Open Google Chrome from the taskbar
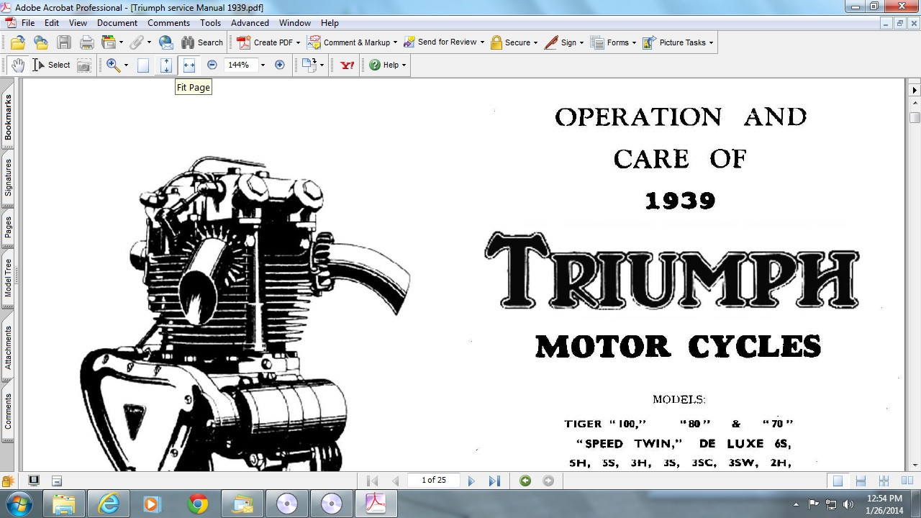This screenshot has width=921, height=518. 197,504
